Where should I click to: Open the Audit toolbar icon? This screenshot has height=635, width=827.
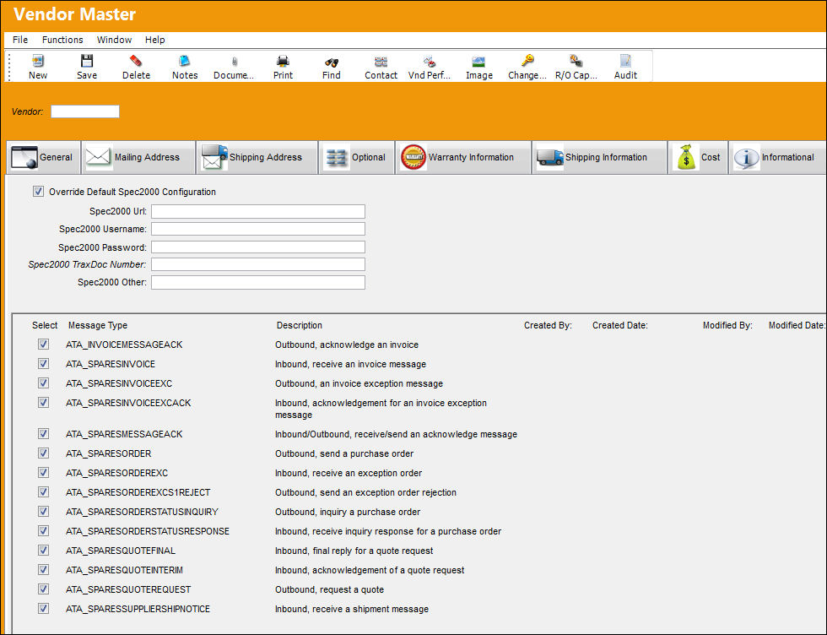[625, 62]
